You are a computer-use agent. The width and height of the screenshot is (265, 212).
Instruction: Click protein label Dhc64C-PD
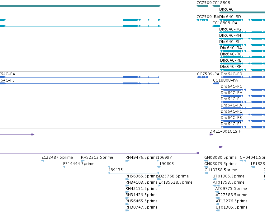point(232,74)
